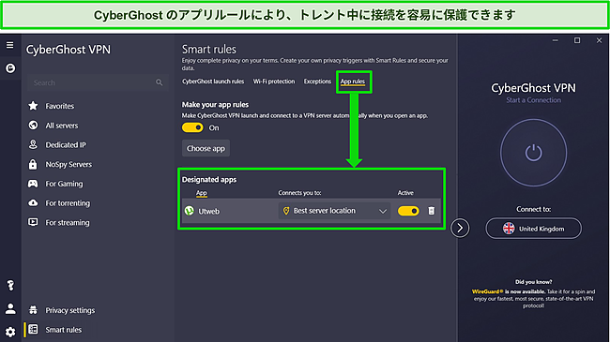610x342 pixels.
Task: Open the hamburger menu icon
Action: pyautogui.click(x=10, y=45)
